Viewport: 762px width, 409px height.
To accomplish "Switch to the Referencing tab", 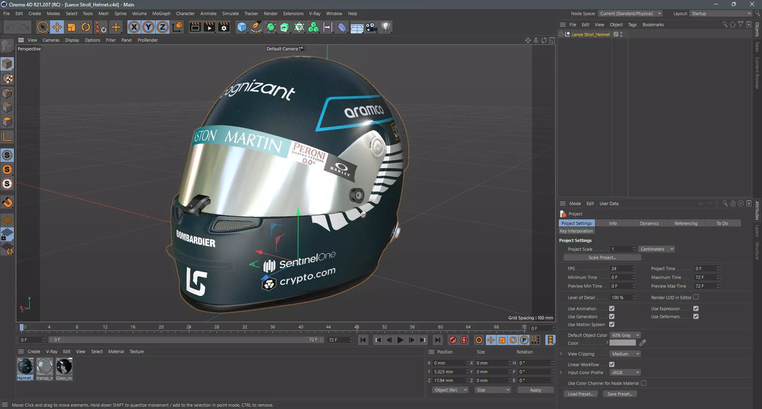I will click(x=686, y=223).
